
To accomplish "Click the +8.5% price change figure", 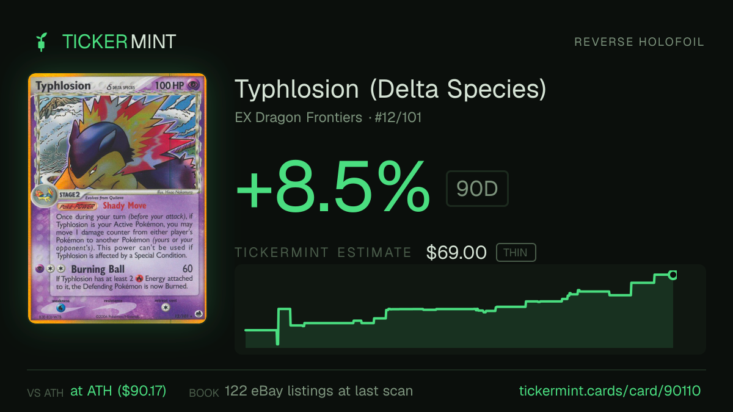I will [333, 186].
